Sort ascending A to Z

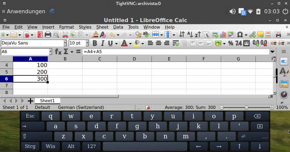coord(190,35)
